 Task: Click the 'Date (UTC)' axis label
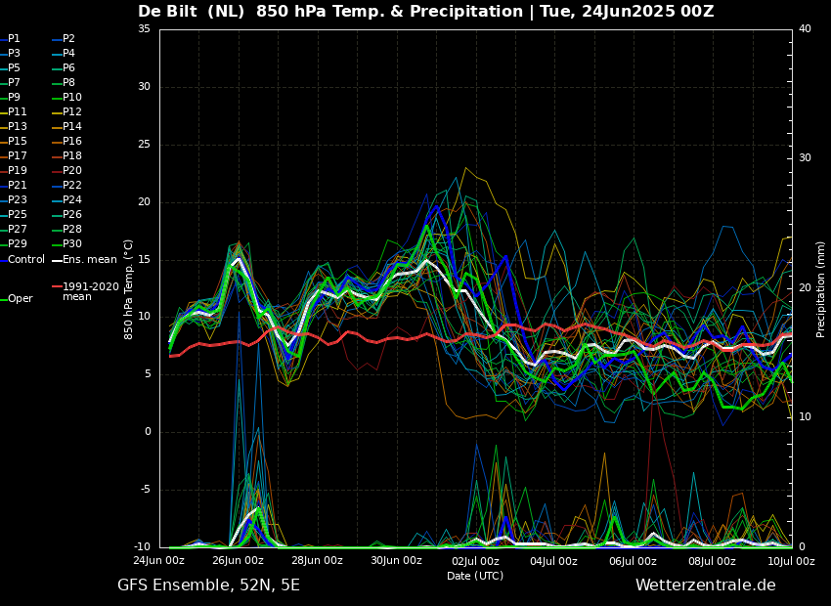click(475, 576)
